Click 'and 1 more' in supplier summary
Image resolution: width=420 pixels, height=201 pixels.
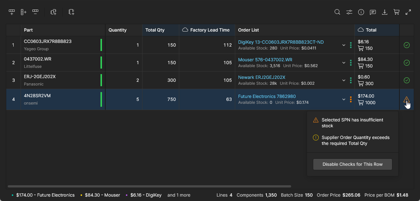click(x=179, y=195)
